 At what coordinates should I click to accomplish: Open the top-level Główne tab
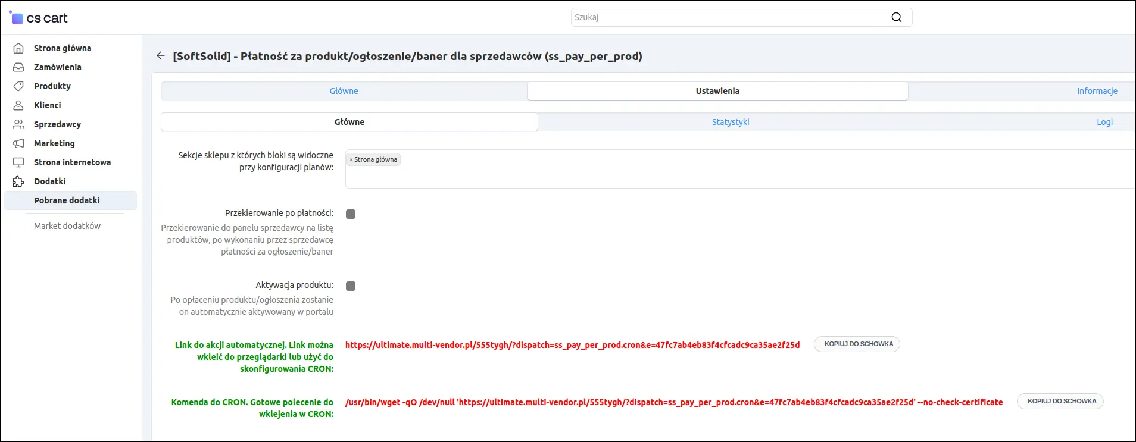point(344,91)
